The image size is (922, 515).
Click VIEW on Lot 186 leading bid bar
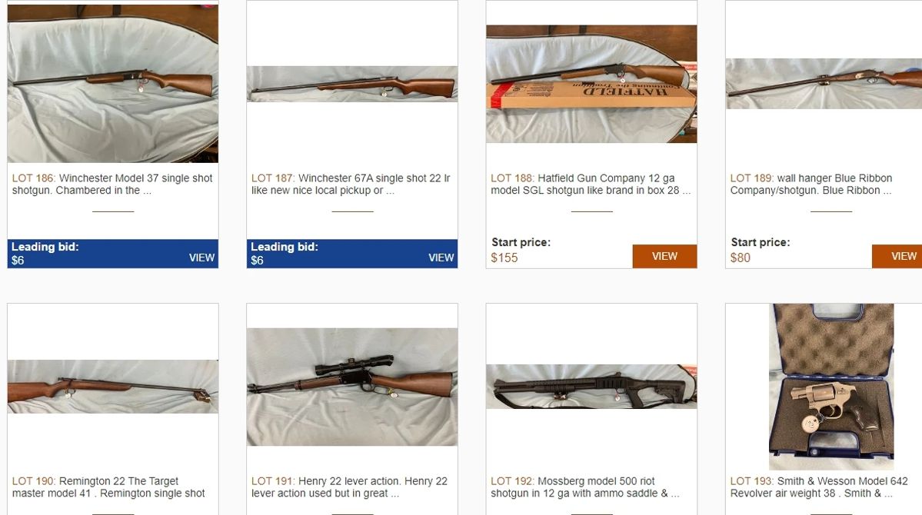[201, 257]
